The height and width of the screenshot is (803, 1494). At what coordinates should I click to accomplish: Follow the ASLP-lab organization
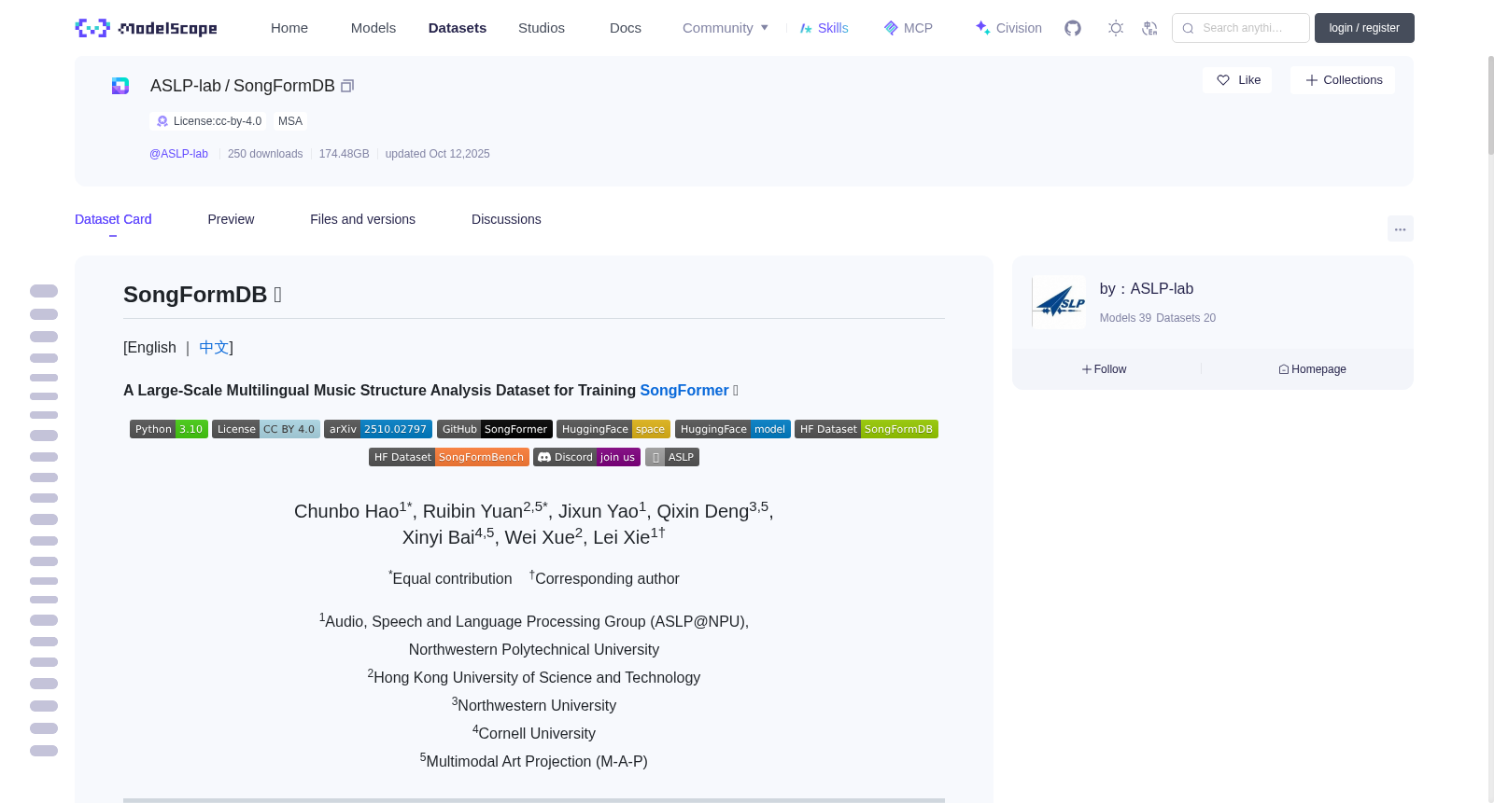click(x=1105, y=369)
